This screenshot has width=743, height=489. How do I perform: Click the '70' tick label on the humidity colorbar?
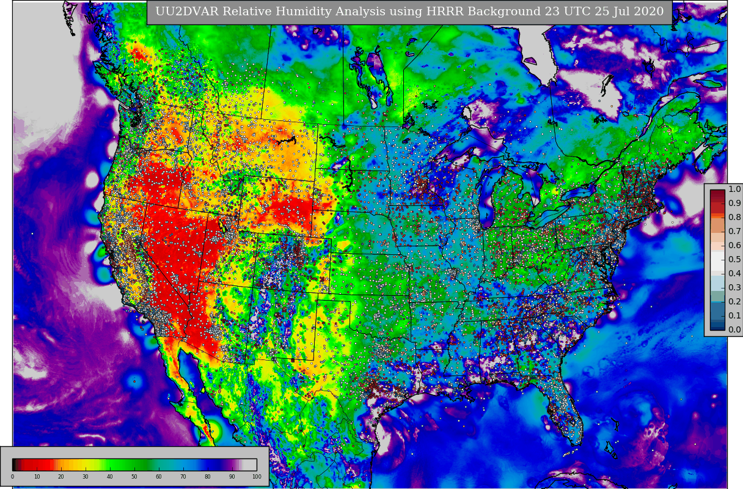pyautogui.click(x=183, y=477)
